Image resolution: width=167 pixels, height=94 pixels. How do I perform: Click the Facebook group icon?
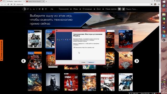123,9
